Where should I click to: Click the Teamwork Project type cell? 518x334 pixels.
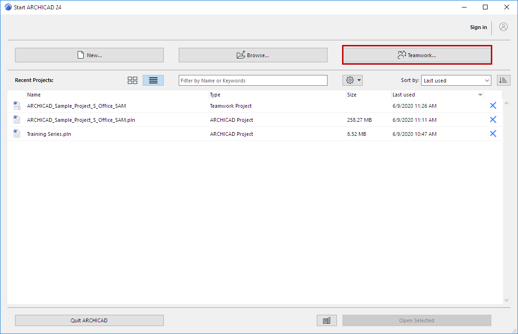231,106
